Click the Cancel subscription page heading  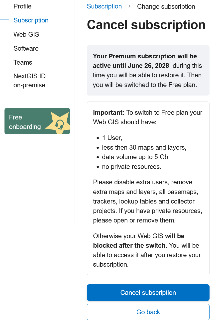point(146,25)
